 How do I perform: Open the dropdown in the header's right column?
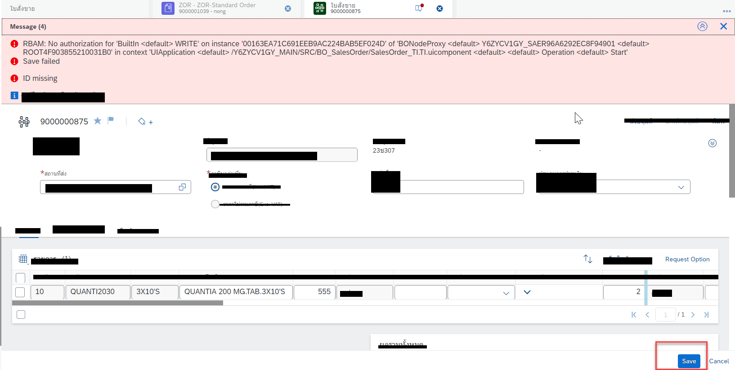click(681, 187)
